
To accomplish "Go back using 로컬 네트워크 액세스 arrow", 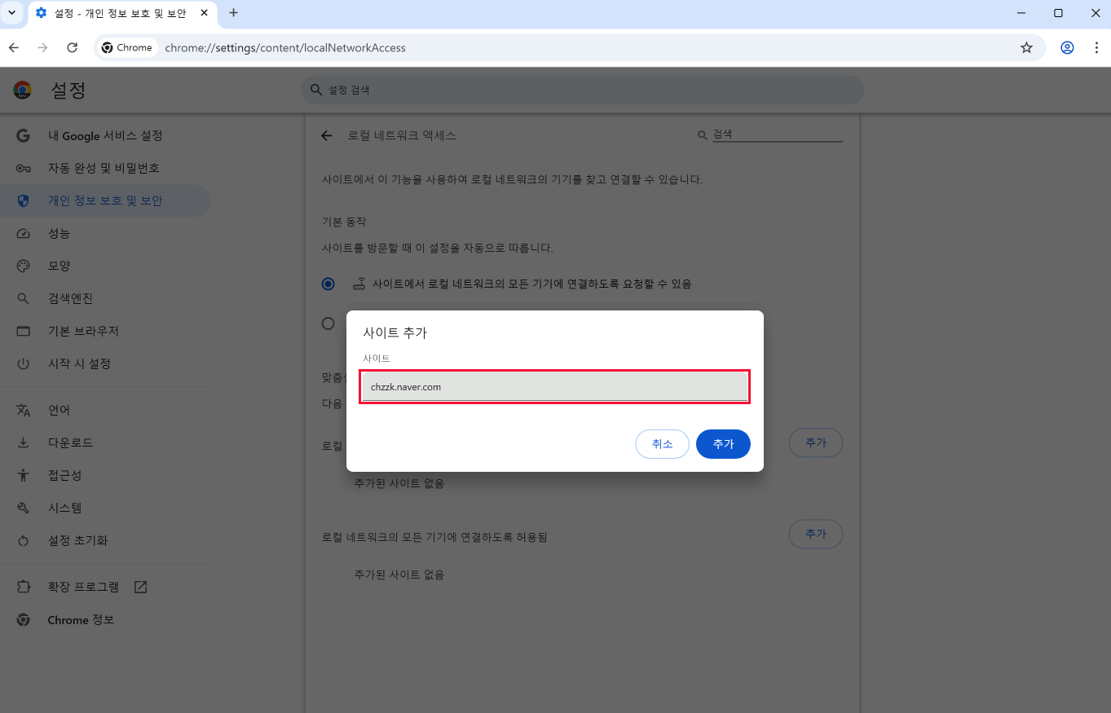I will tap(327, 136).
